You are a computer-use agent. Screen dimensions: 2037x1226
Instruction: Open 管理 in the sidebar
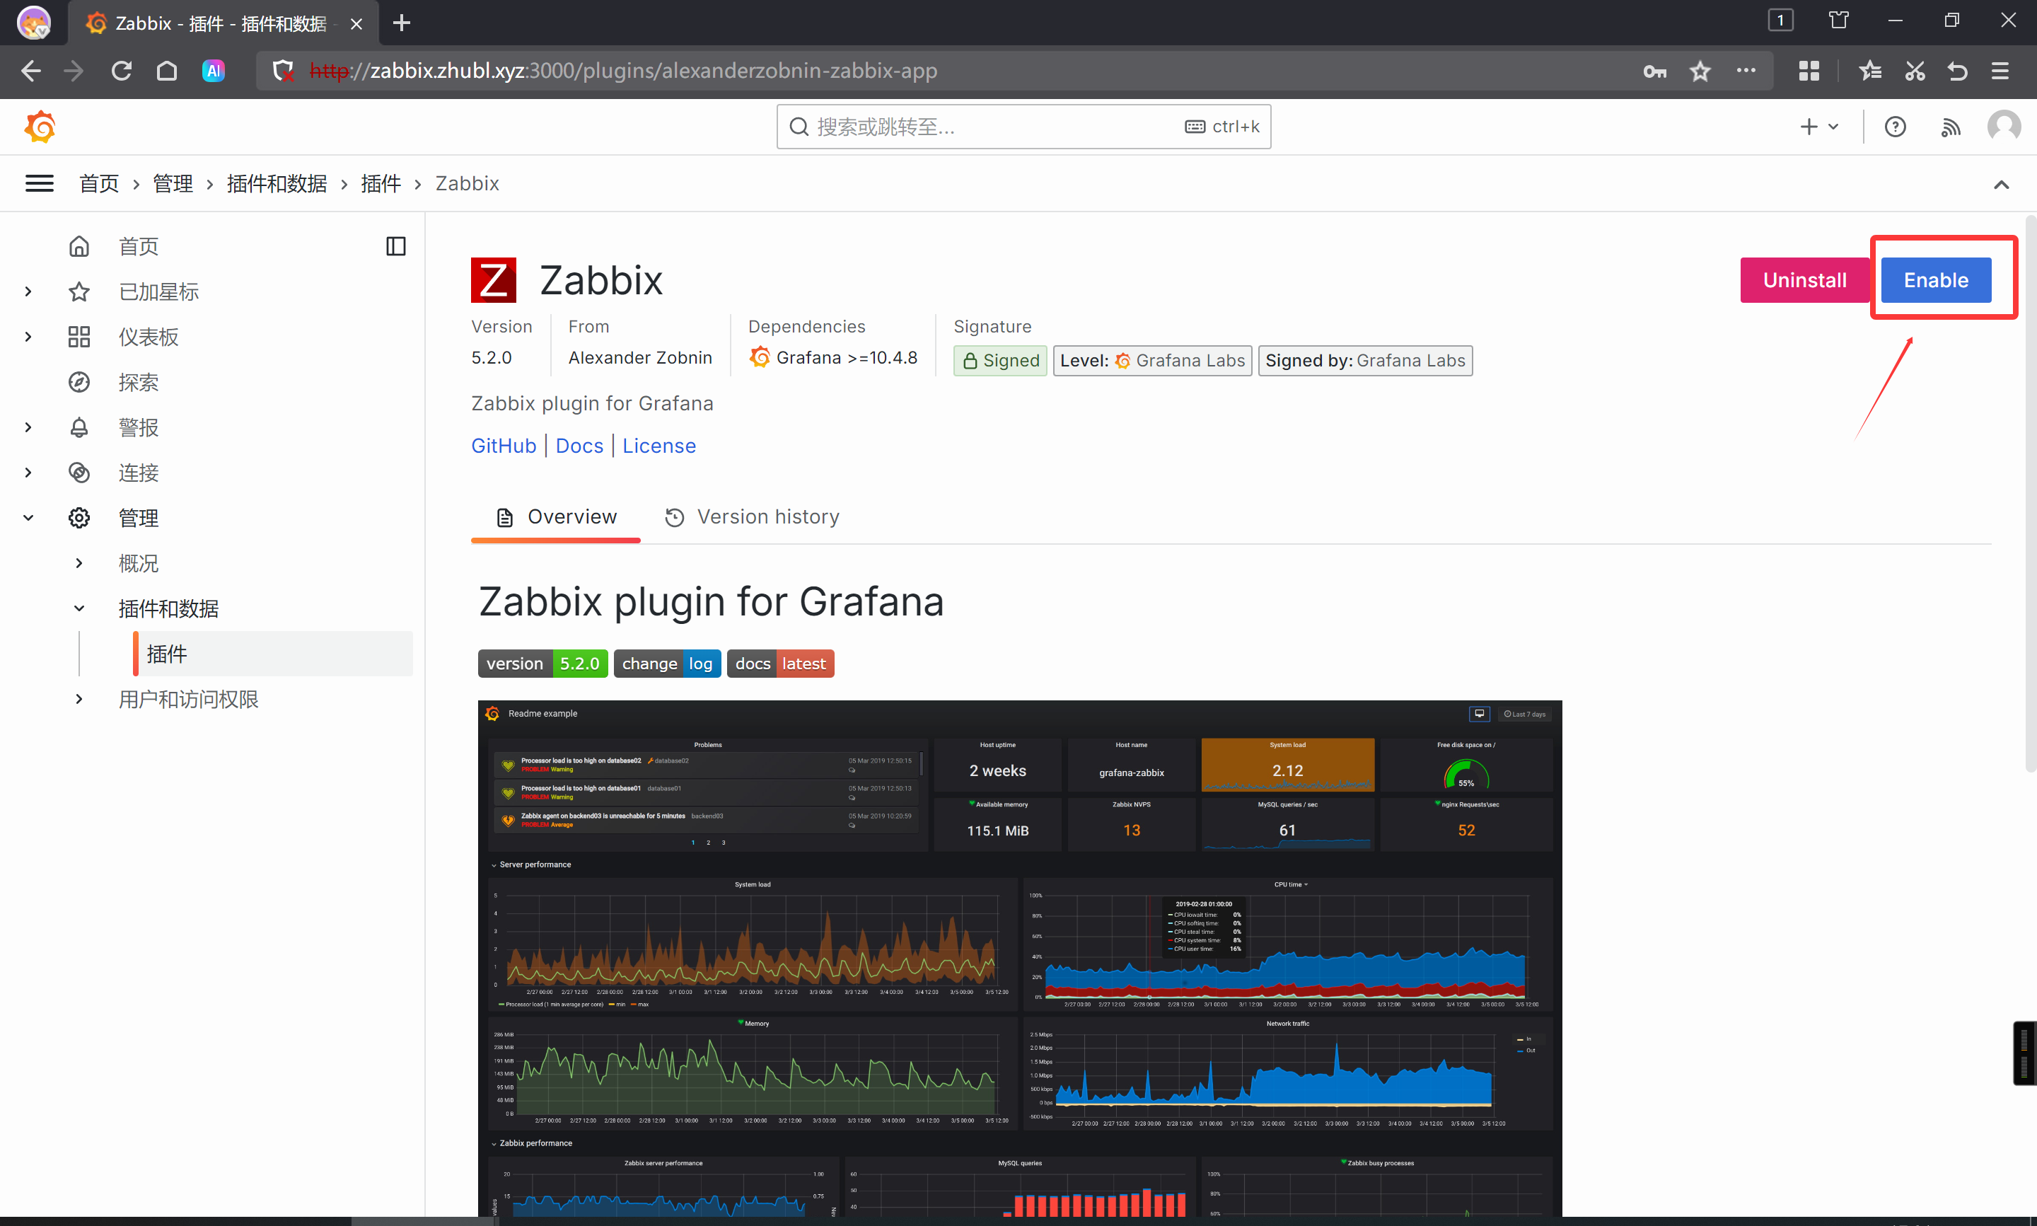point(138,518)
